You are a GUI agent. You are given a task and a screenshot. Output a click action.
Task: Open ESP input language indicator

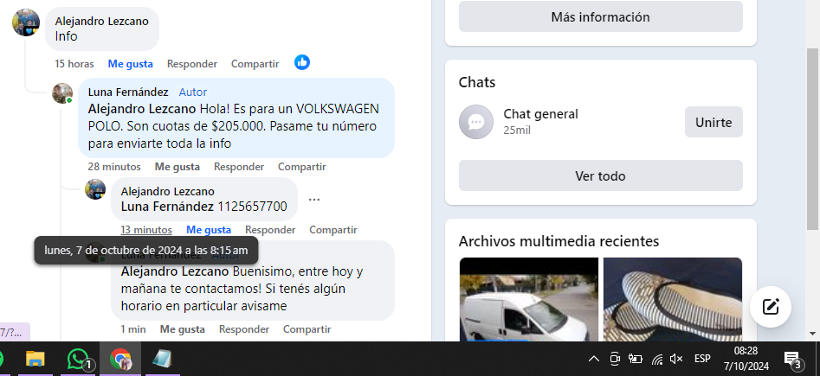point(702,359)
